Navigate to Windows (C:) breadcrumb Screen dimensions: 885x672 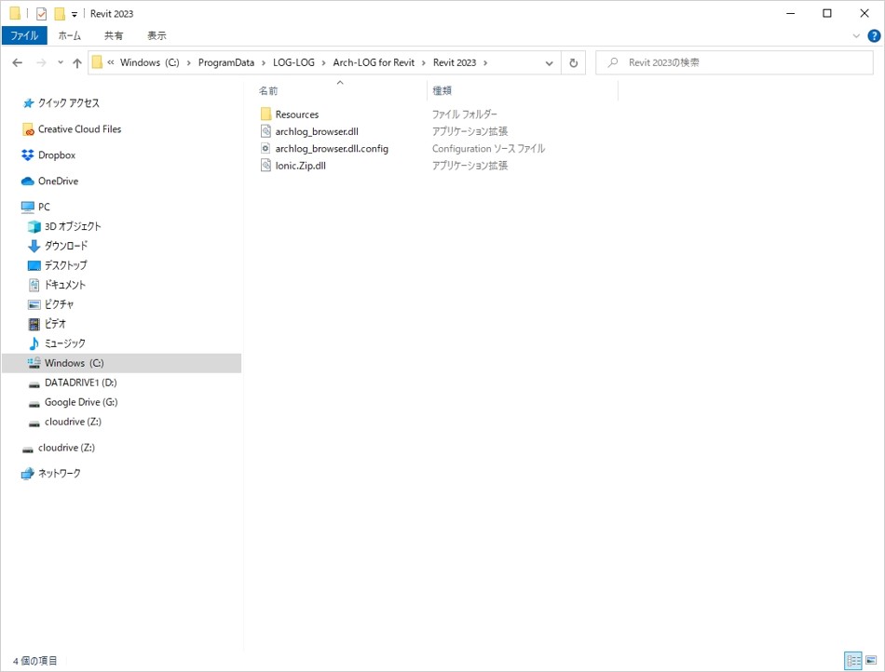tap(150, 62)
